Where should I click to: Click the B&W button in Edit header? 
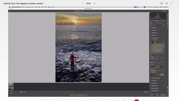tap(161, 23)
